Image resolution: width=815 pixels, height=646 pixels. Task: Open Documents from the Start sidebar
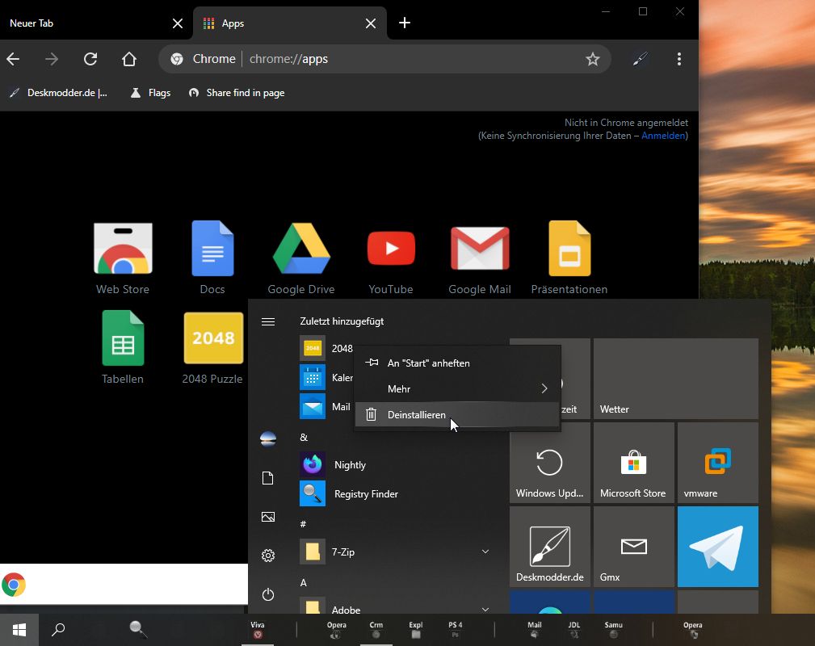point(268,478)
